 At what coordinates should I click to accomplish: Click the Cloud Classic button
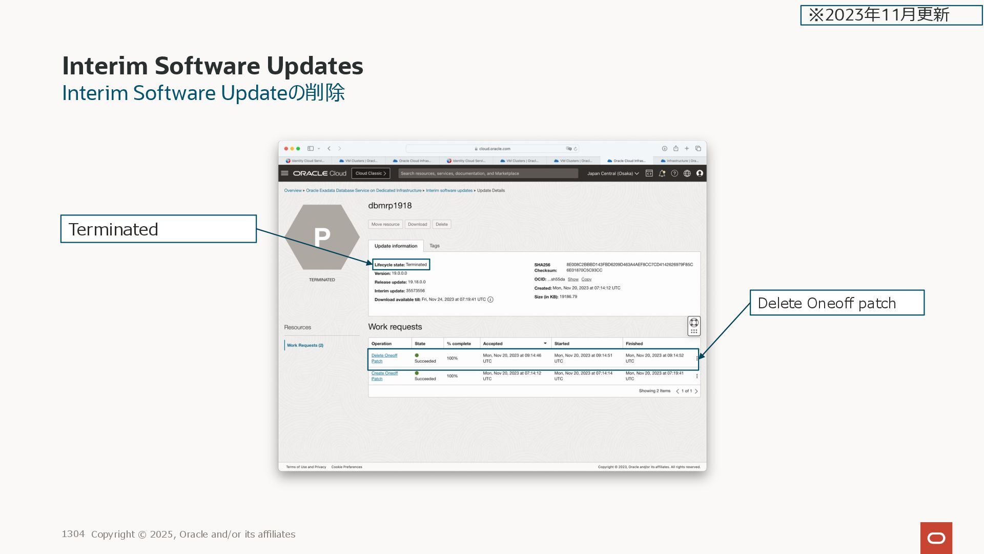[371, 173]
